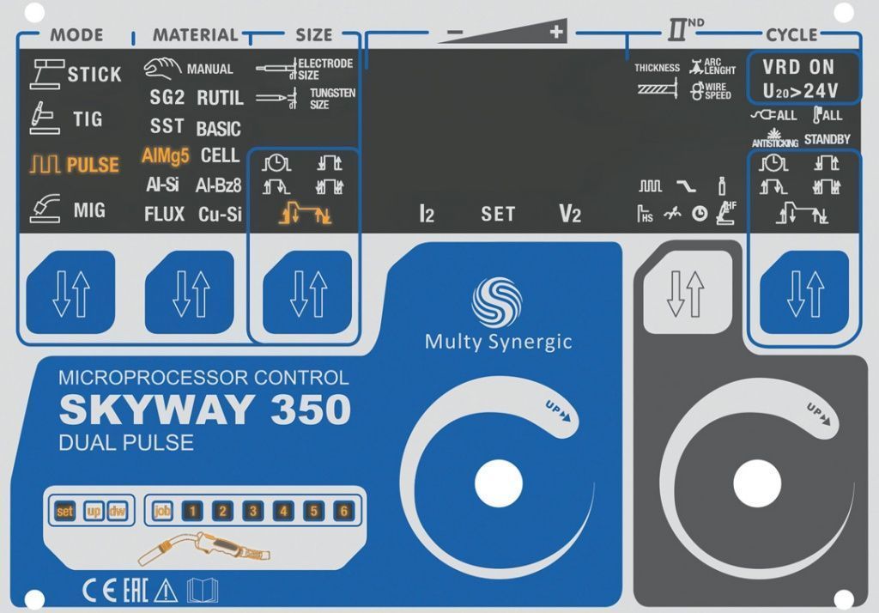Click the Multy Synergic swirl logo
The image size is (879, 613).
497,301
